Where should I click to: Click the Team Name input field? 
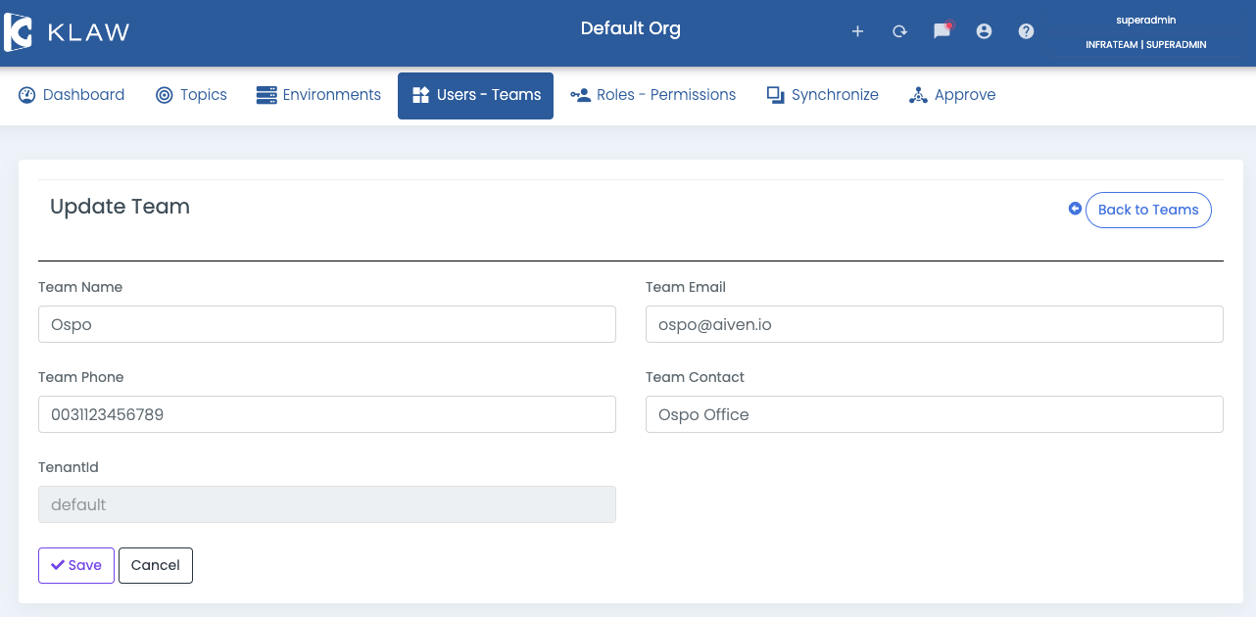[x=326, y=324]
